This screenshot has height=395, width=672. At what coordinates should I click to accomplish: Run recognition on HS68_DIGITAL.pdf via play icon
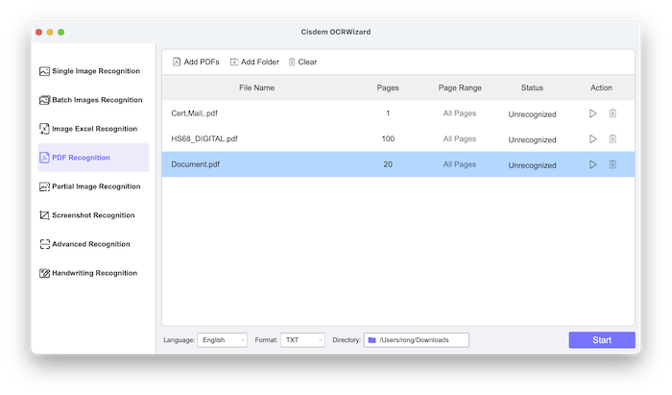(x=592, y=139)
